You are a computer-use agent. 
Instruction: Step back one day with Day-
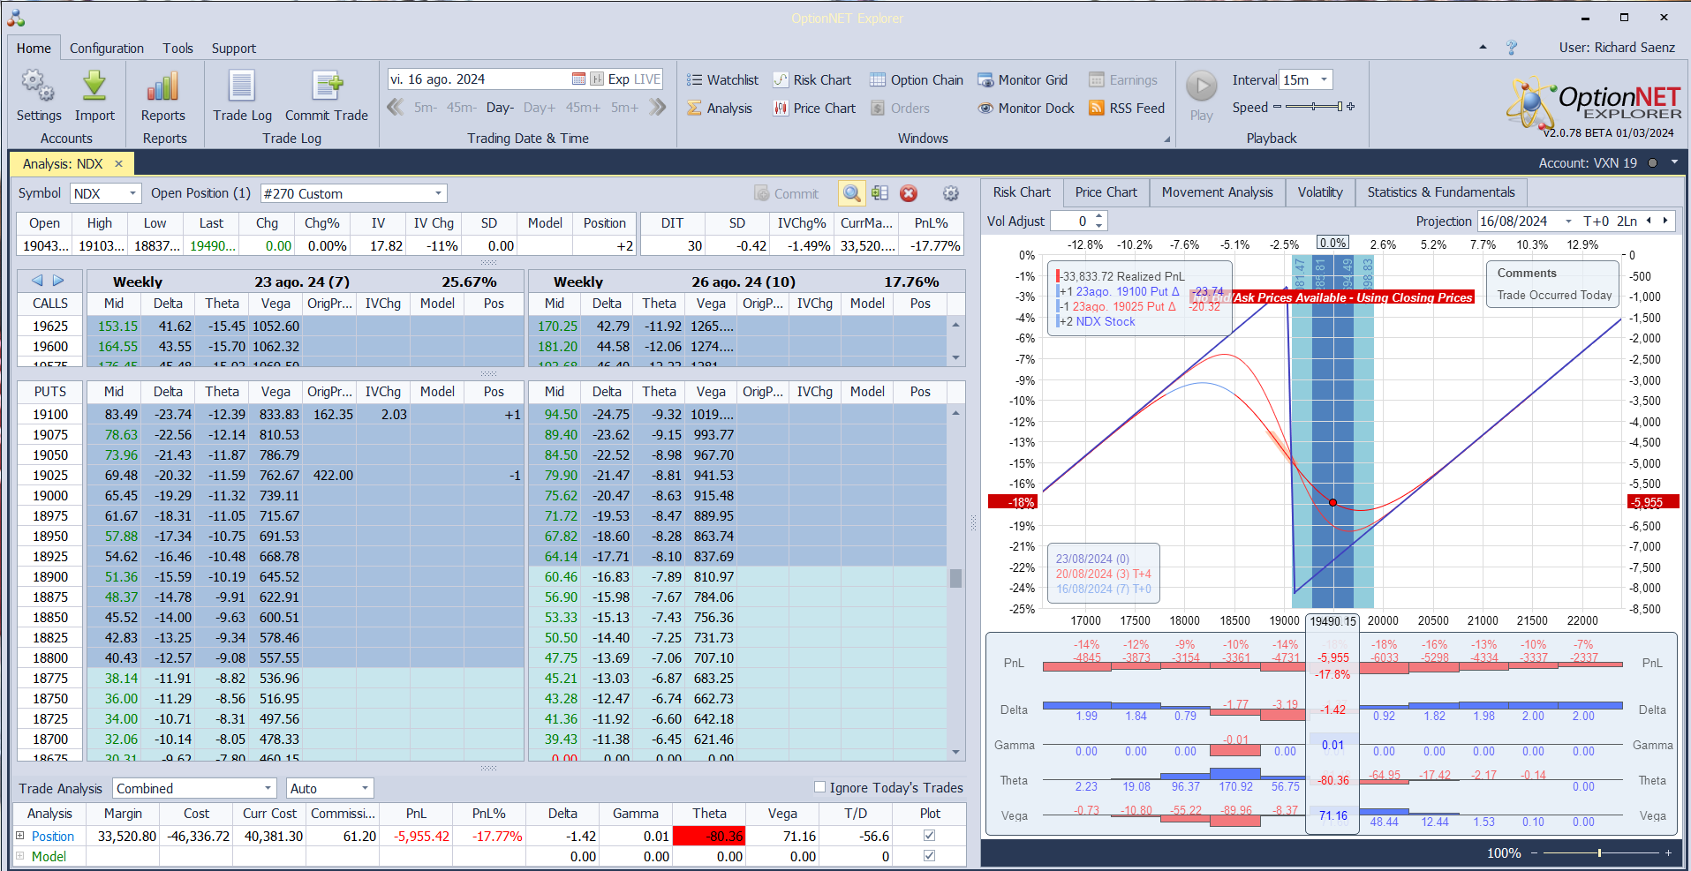pyautogui.click(x=500, y=108)
